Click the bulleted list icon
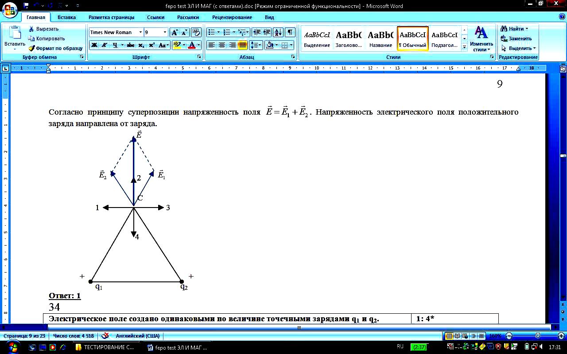The height and width of the screenshot is (354, 567). [211, 32]
